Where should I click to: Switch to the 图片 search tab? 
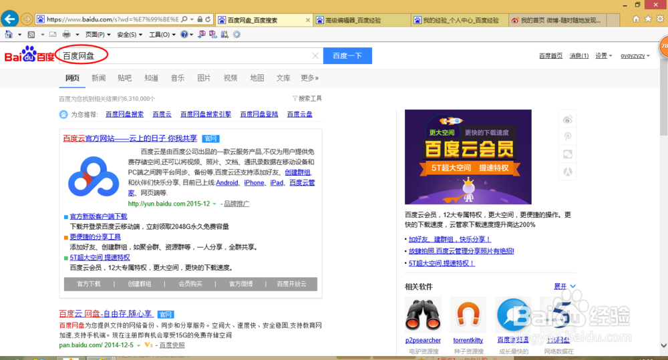click(x=204, y=78)
